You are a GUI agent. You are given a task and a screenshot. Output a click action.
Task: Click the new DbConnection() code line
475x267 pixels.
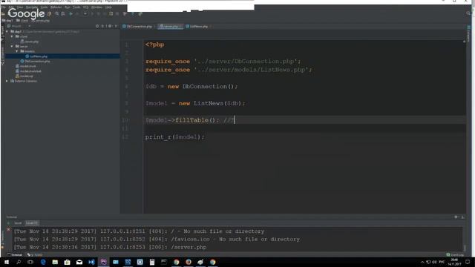191,87
